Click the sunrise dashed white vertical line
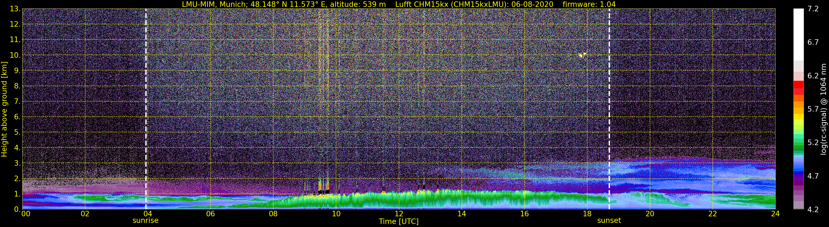Viewport: 829px width, 227px height. click(x=146, y=109)
